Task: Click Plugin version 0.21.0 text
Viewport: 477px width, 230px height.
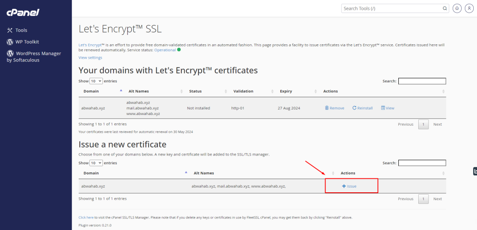Action: (x=95, y=225)
